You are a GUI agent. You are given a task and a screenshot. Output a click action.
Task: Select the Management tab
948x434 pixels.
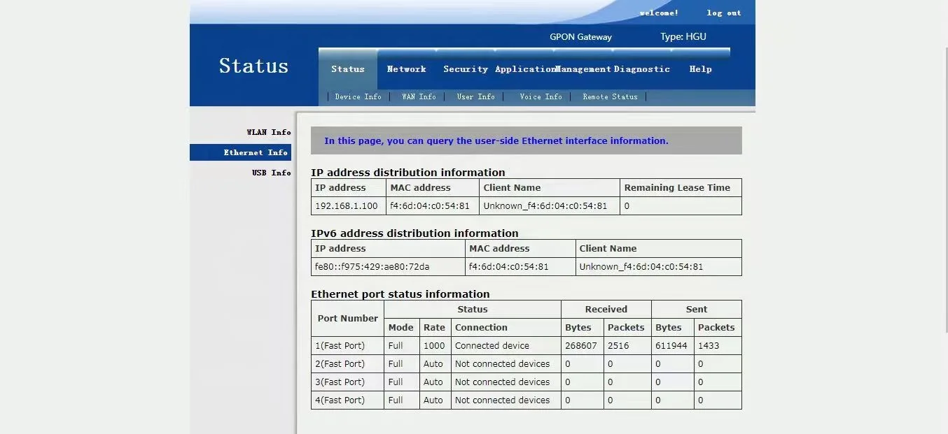[583, 69]
